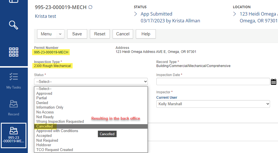Pick Approved with Conditions status option
Viewport: 278px width, 153px height.
pyautogui.click(x=57, y=131)
